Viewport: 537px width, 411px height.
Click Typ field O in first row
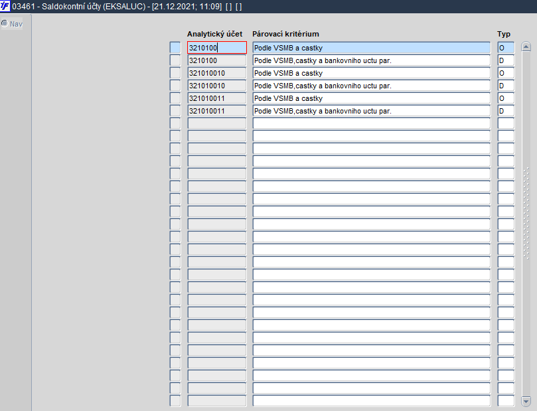pos(506,48)
